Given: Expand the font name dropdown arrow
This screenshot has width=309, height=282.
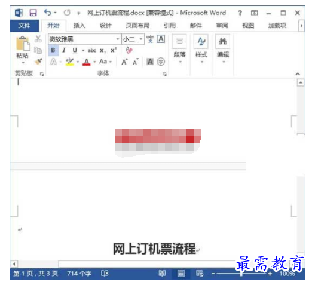Looking at the screenshot, I should (118, 39).
